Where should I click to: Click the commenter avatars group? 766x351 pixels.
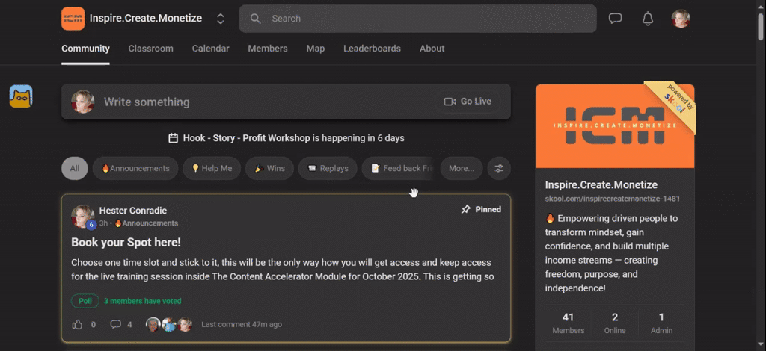point(169,324)
